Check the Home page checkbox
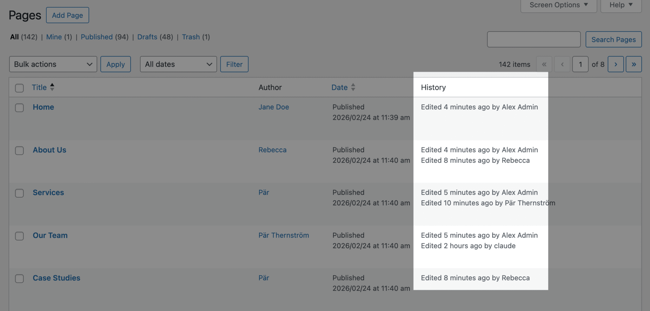650x311 pixels. pyautogui.click(x=19, y=108)
